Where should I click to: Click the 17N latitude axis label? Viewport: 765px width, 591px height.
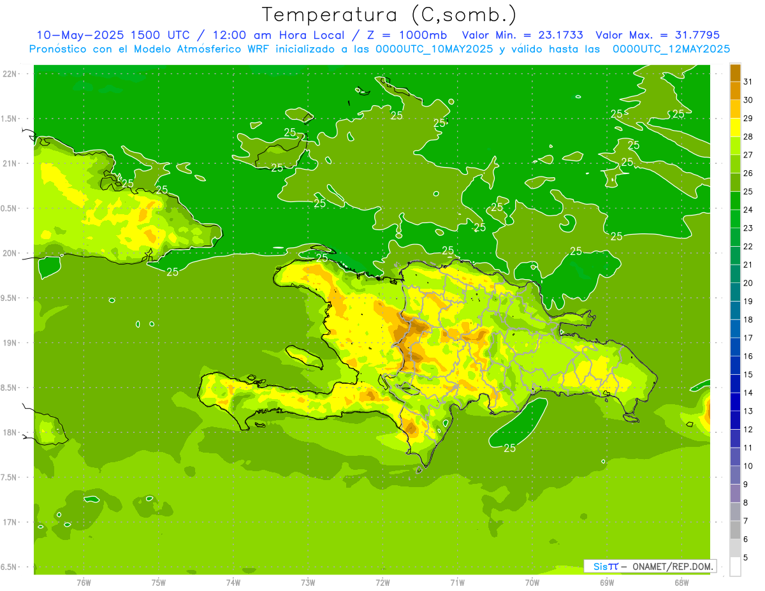[x=10, y=522]
